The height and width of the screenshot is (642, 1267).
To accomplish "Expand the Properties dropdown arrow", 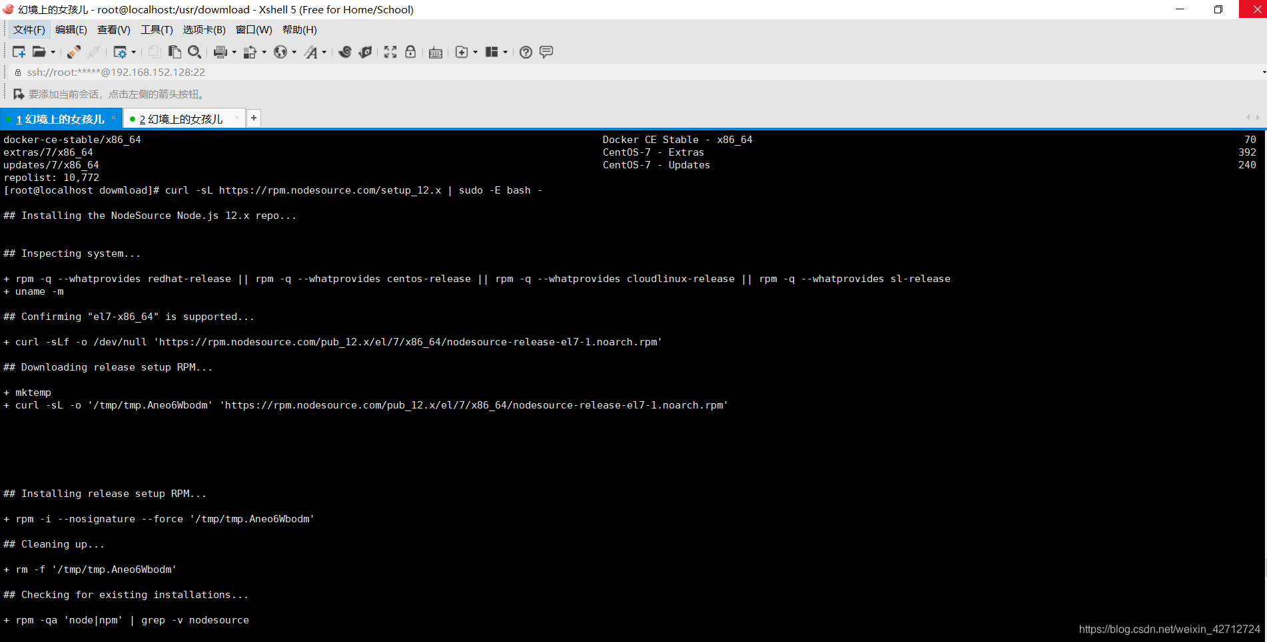I will click(134, 52).
